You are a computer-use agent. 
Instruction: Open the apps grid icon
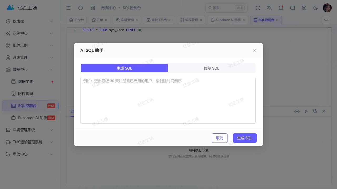click(93, 8)
